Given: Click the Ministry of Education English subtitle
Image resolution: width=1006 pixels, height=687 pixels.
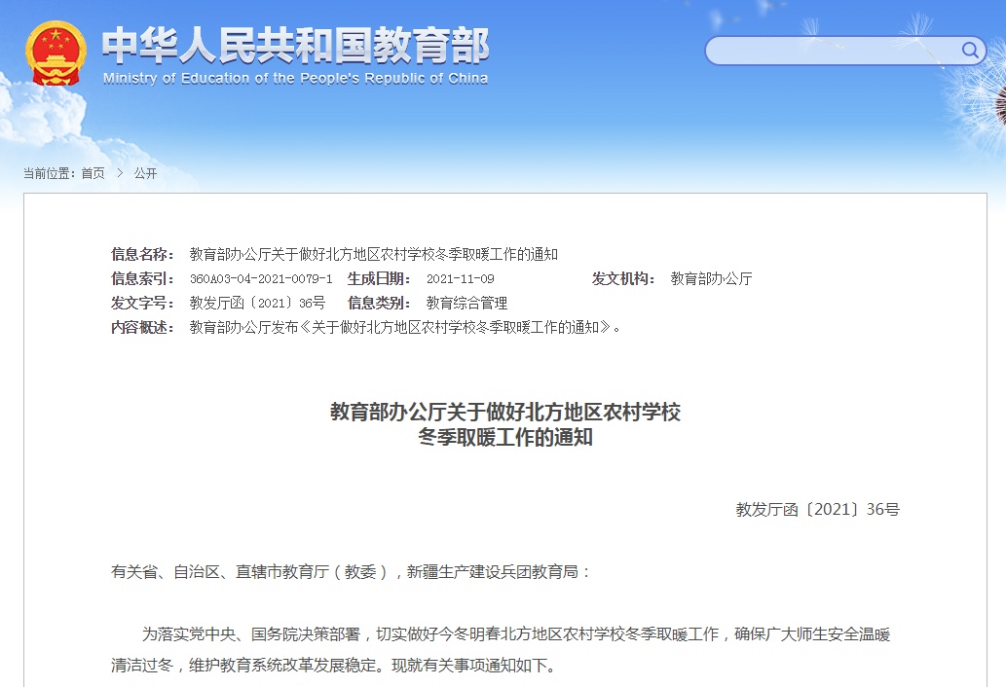Looking at the screenshot, I should coord(296,78).
